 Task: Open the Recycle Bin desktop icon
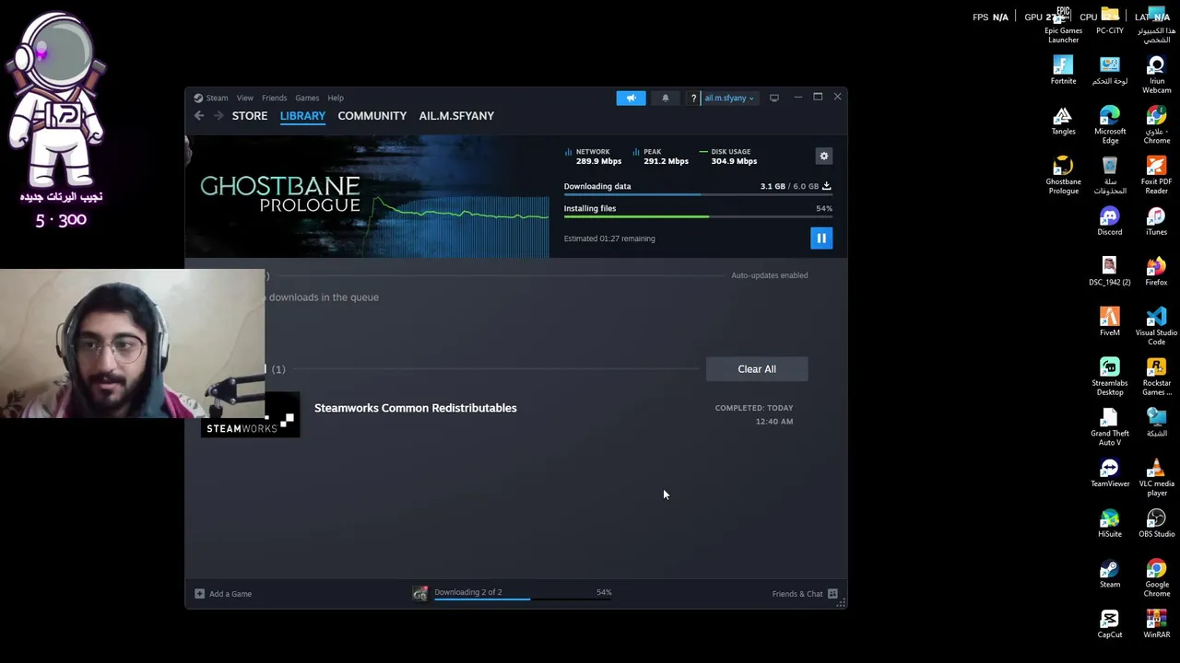coord(1110,175)
